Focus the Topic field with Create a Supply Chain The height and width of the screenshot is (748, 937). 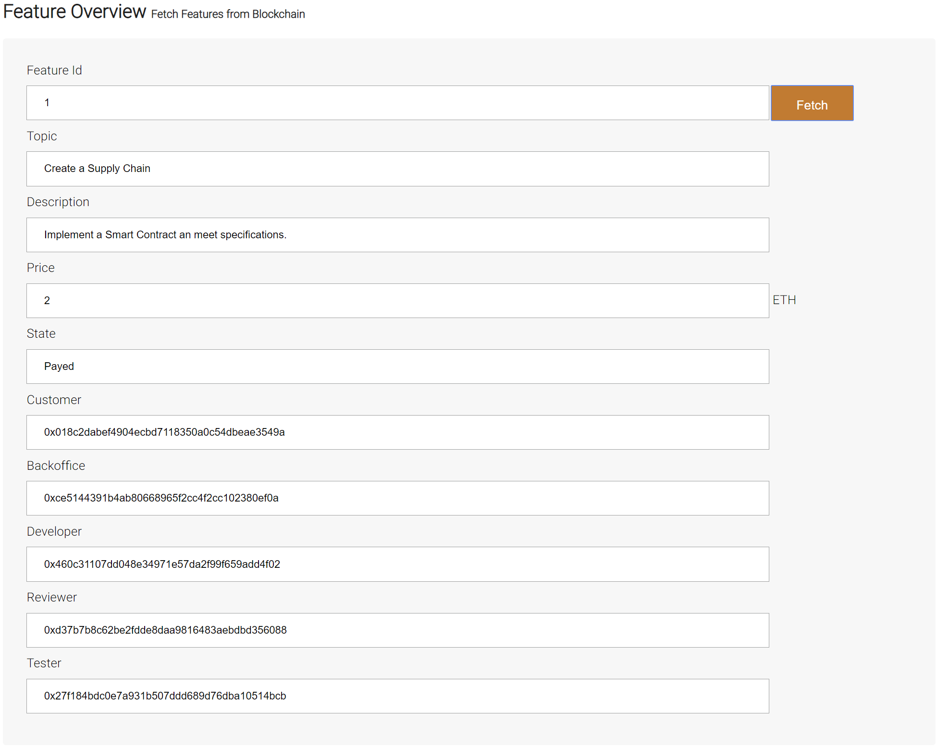coord(397,169)
